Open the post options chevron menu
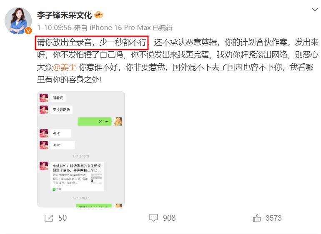Screen dimensions: 321x234 tap(315, 10)
